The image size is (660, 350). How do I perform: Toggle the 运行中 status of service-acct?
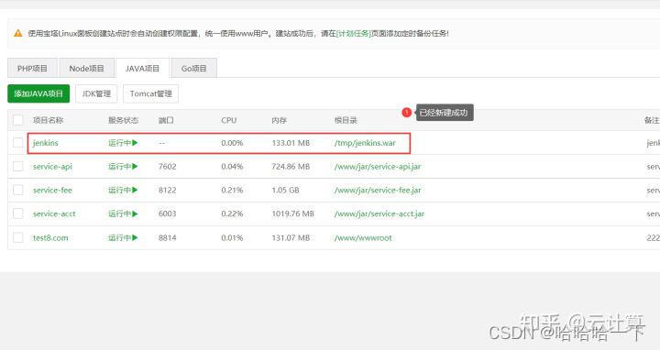point(123,213)
